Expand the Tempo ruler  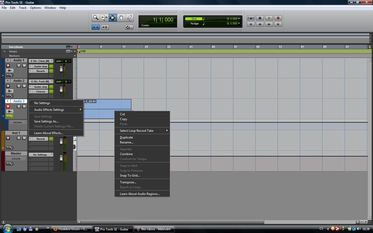[4, 51]
